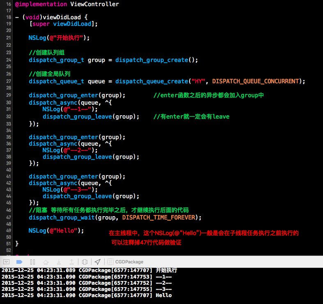Screen dimensions: 323x304
Task: Click the ViewController class name
Action: (x=94, y=4)
